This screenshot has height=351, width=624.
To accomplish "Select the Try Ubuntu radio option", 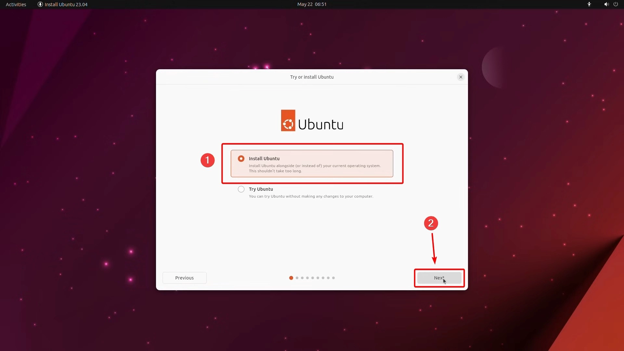I will (241, 189).
